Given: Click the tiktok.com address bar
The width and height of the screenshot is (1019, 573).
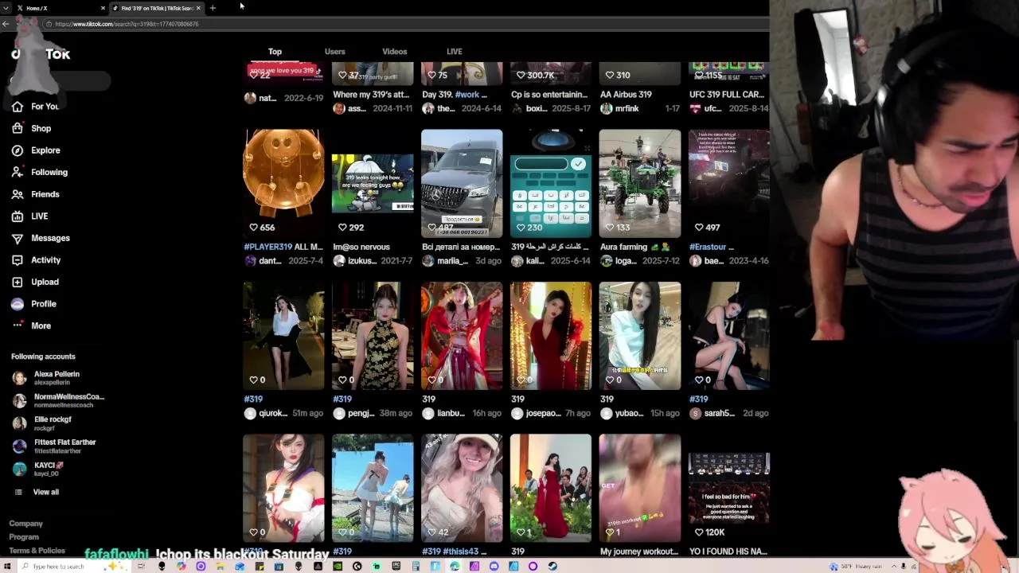Looking at the screenshot, I should point(406,24).
